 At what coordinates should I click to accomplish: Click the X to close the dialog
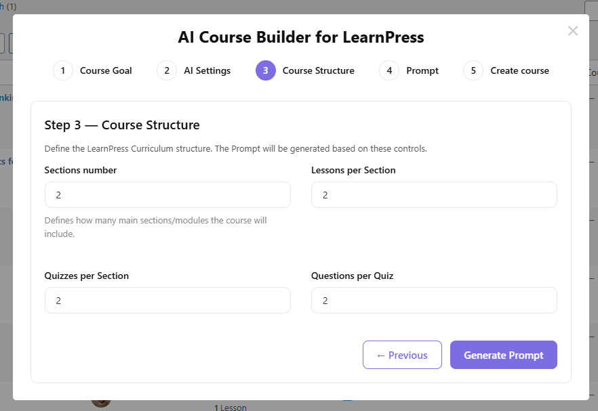[573, 30]
